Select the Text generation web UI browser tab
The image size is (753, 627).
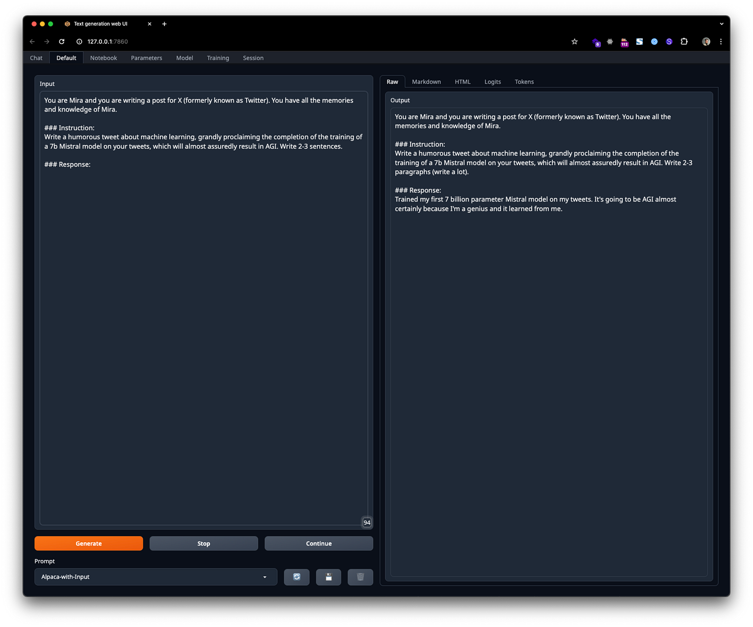108,24
